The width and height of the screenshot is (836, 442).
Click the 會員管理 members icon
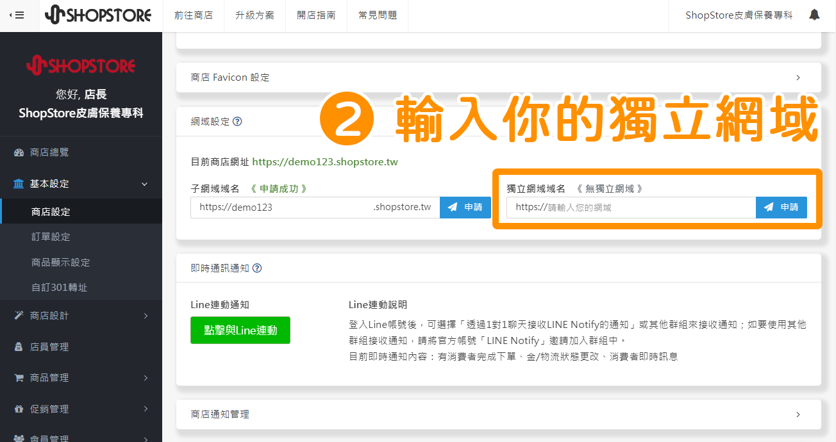19,439
